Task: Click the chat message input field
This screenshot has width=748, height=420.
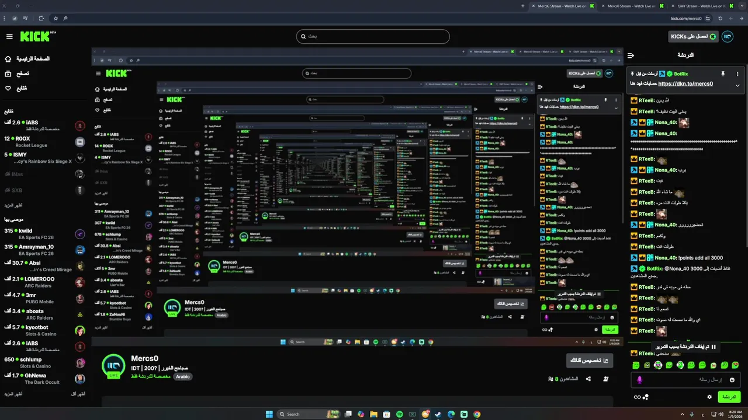Action: (685, 380)
